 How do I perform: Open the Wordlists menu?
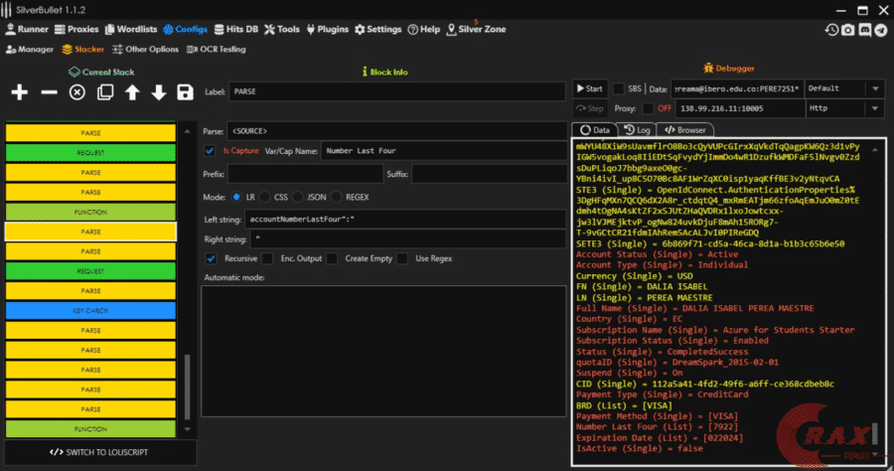[130, 29]
